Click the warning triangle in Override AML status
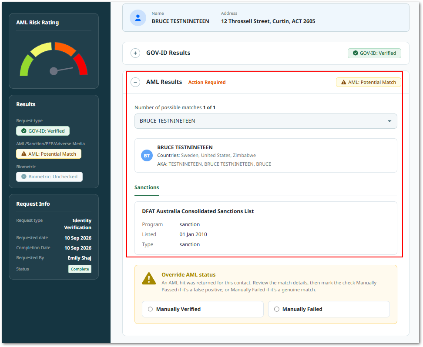The image size is (423, 347). click(149, 279)
